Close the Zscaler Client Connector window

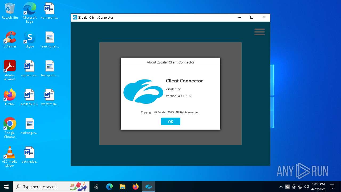coord(264,17)
